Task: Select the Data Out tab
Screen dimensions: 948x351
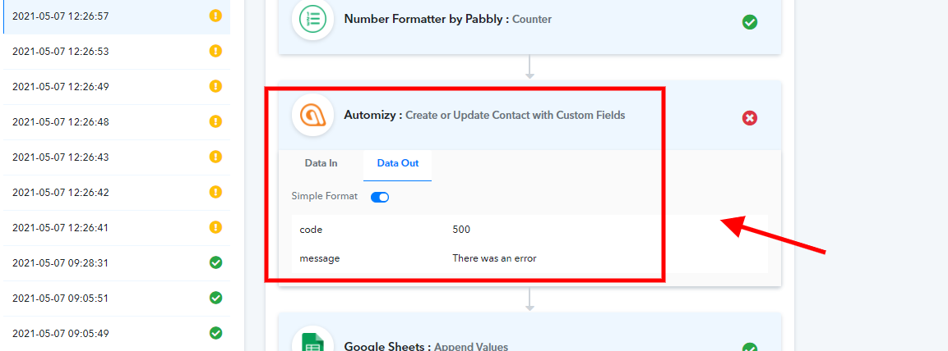Action: (x=397, y=163)
